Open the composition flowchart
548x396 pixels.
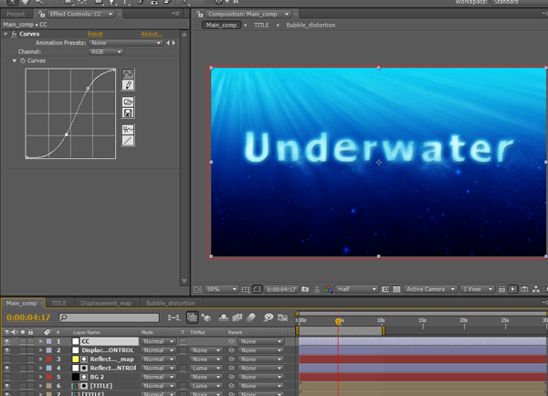coord(536,289)
